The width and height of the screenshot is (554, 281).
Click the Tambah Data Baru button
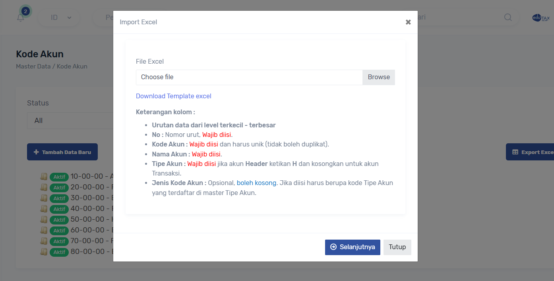tap(62, 152)
